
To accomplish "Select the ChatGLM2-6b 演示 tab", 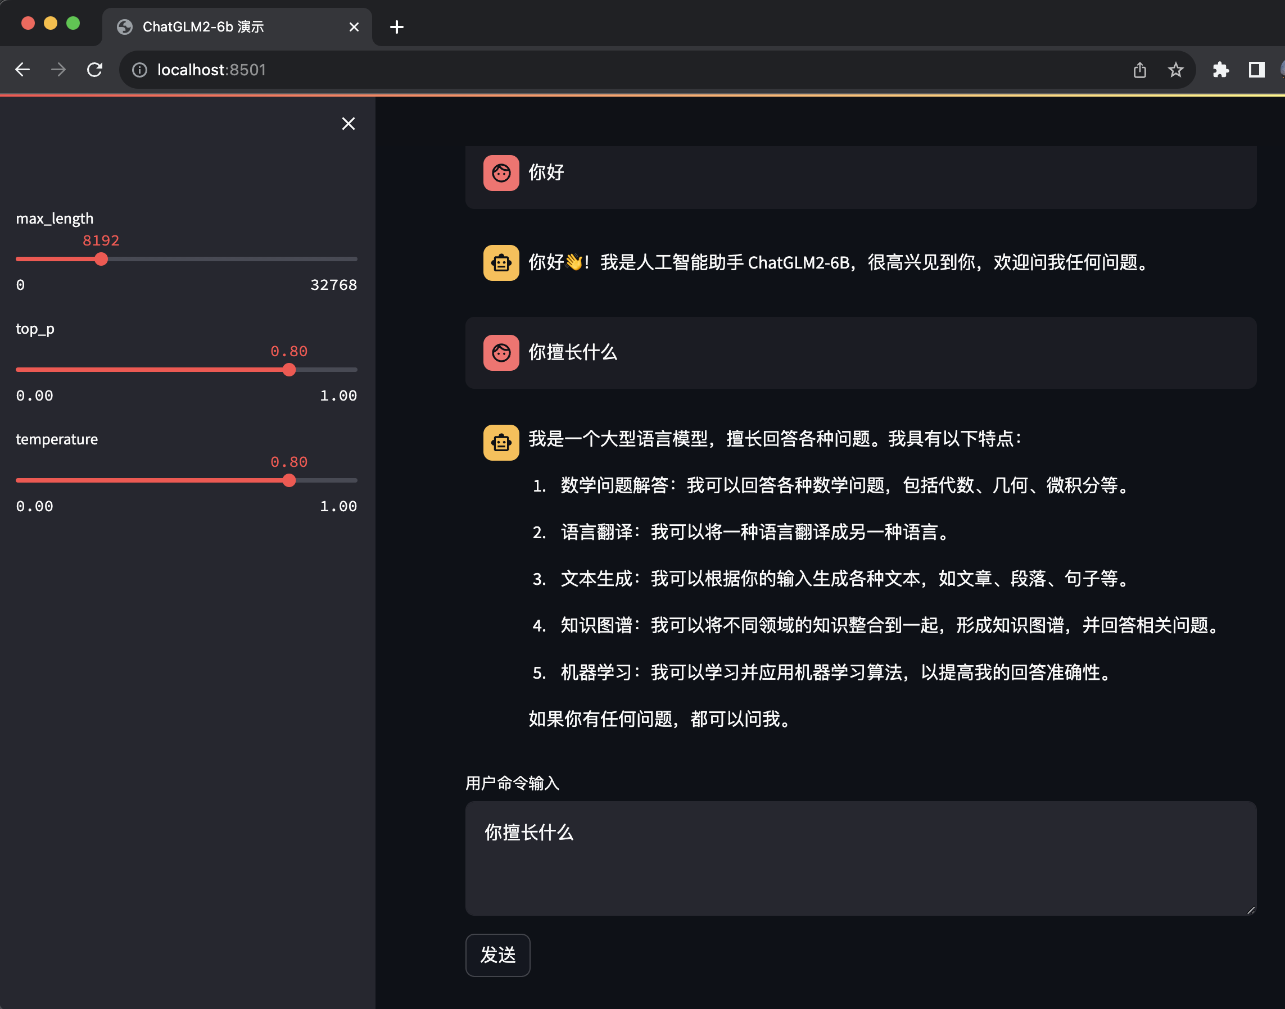I will (237, 27).
